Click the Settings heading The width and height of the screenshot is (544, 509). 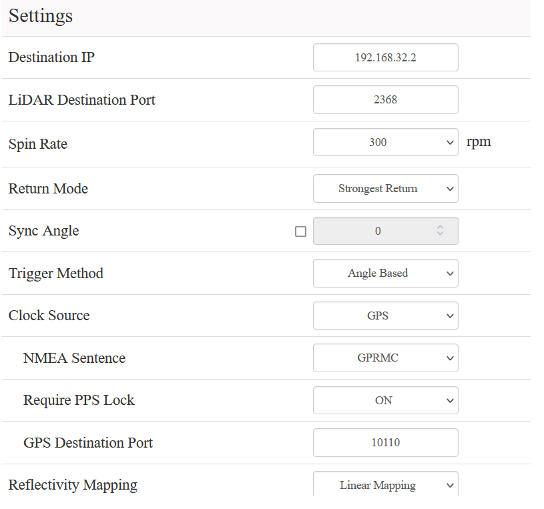point(41,16)
